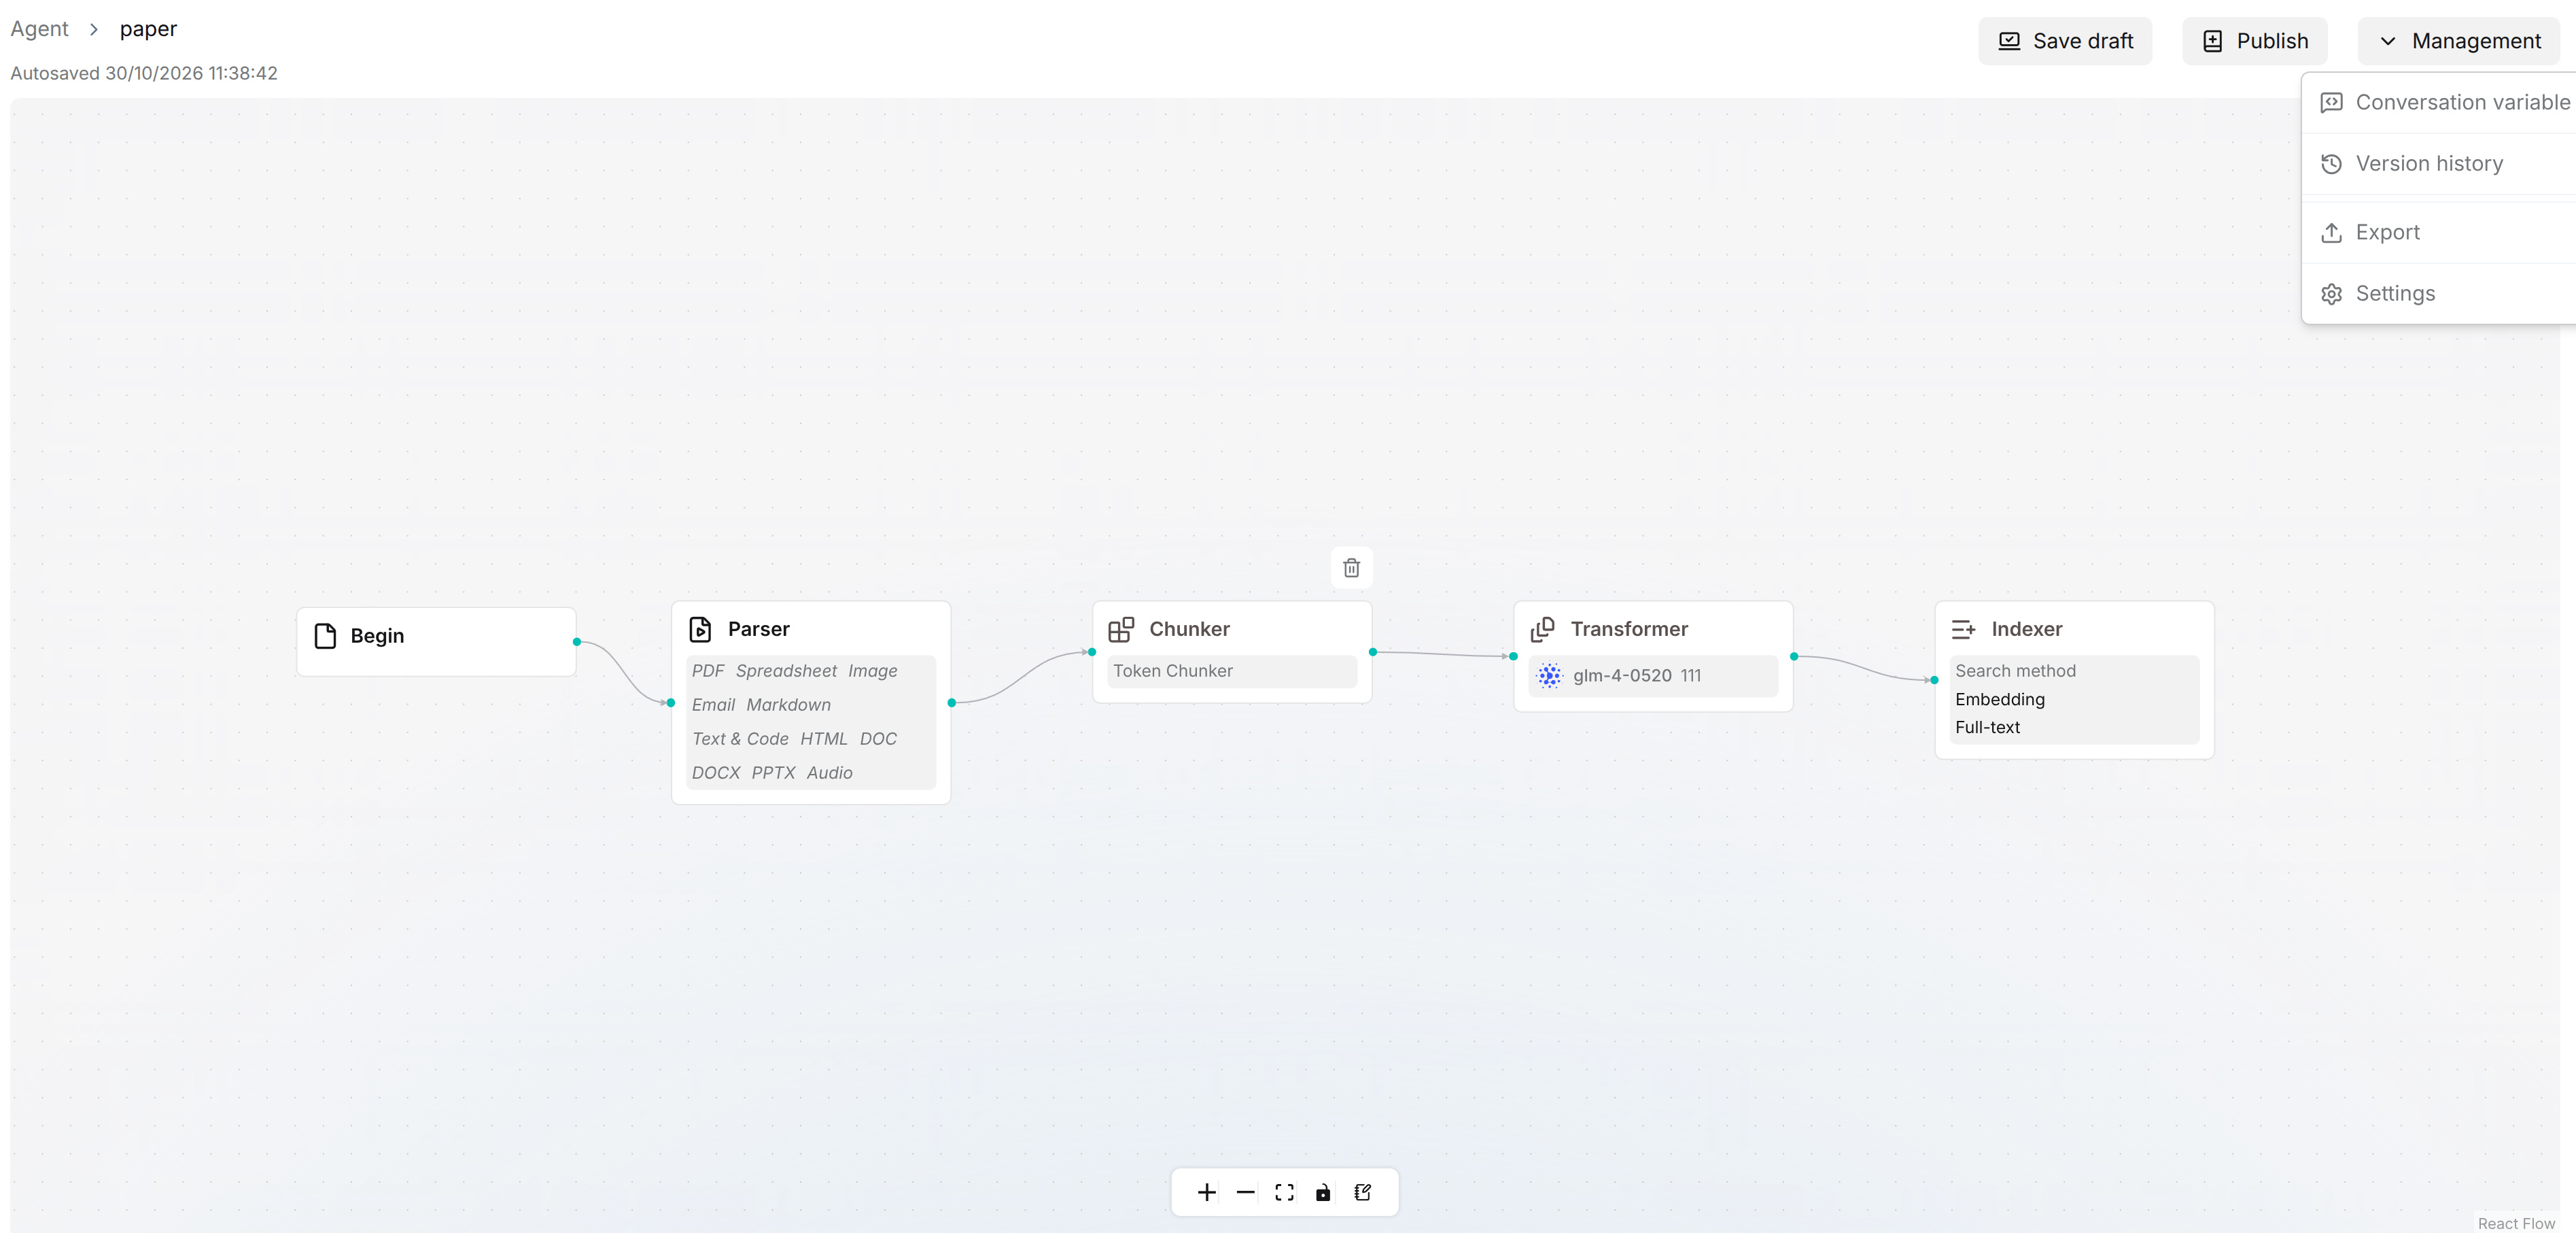2576x1233 pixels.
Task: Click the Save draft button
Action: tap(2065, 41)
